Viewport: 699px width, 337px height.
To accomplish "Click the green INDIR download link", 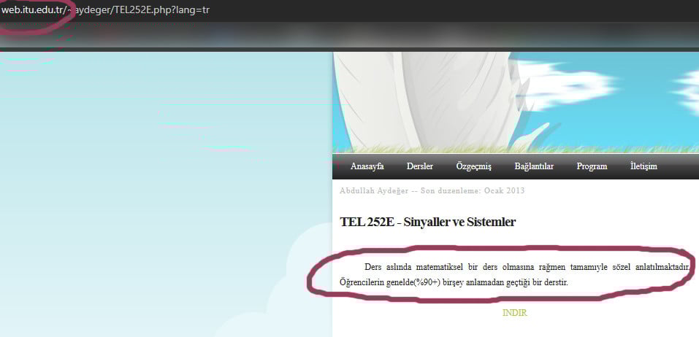I will coord(514,313).
